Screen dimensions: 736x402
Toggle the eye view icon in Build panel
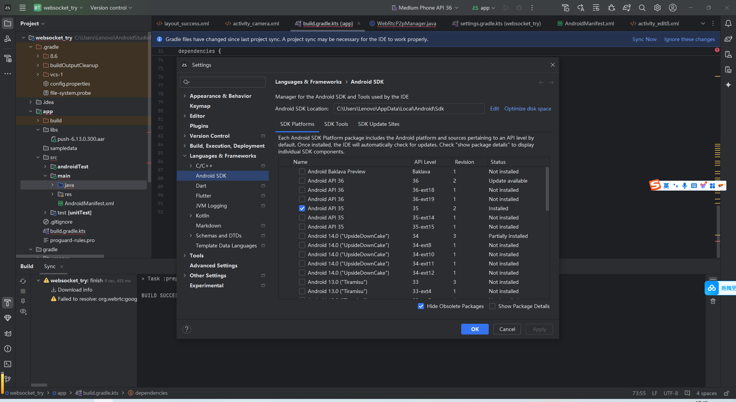coord(23,311)
